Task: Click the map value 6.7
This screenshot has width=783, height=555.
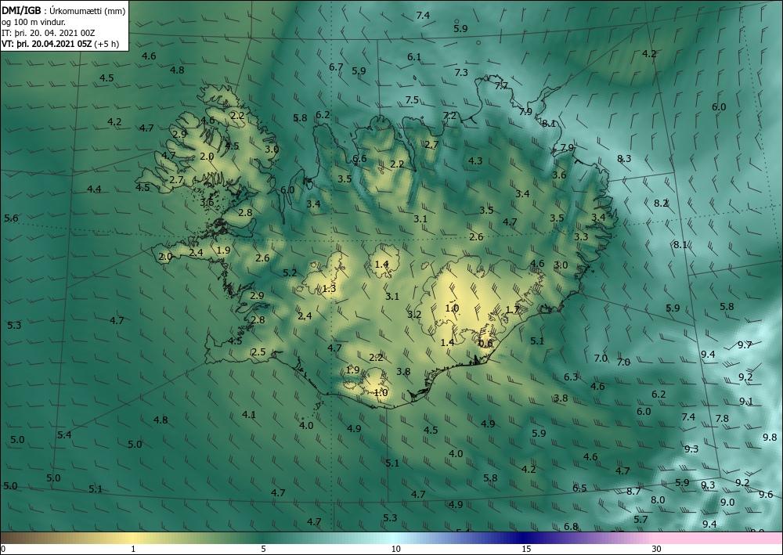Action: point(336,67)
